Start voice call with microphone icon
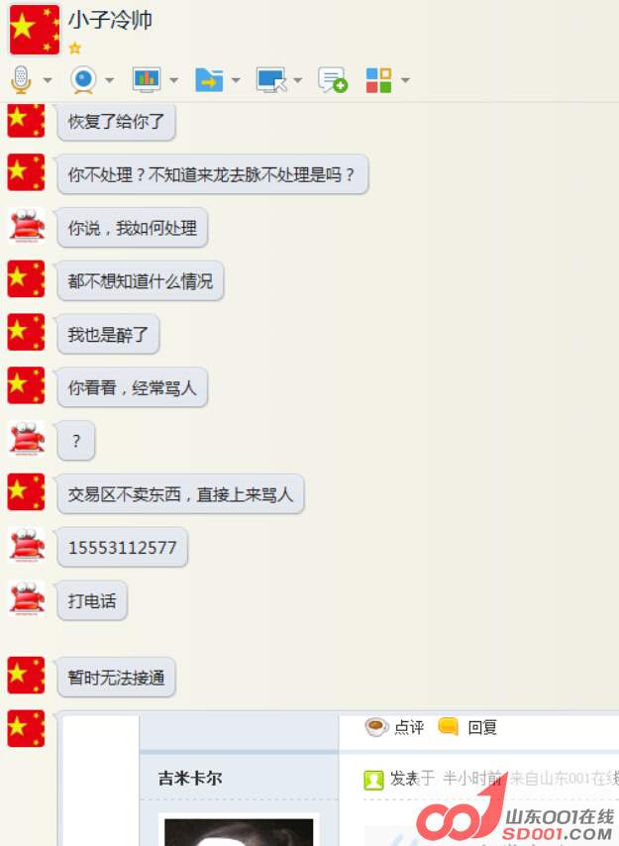Image resolution: width=619 pixels, height=846 pixels. tap(21, 80)
